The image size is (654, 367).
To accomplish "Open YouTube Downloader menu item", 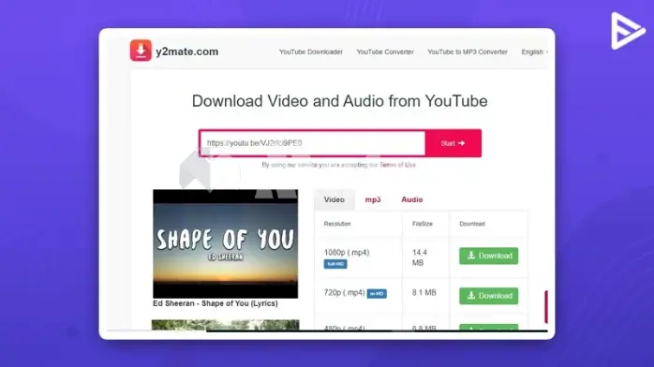I will tap(311, 51).
